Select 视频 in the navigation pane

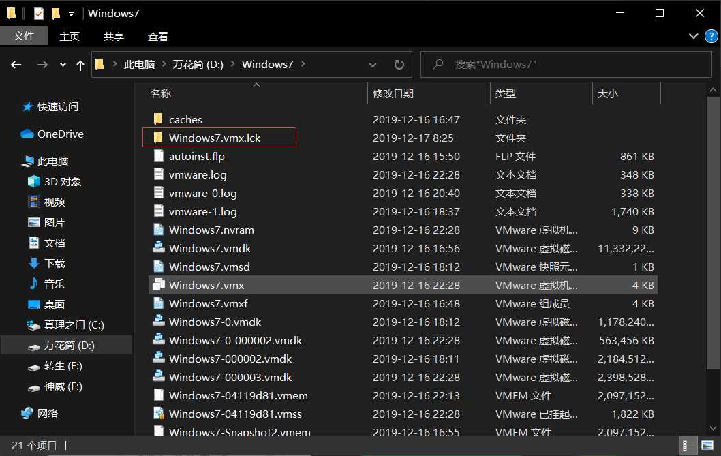coord(55,202)
